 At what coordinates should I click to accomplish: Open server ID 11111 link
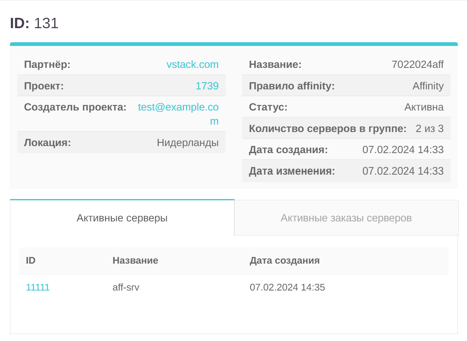point(38,287)
